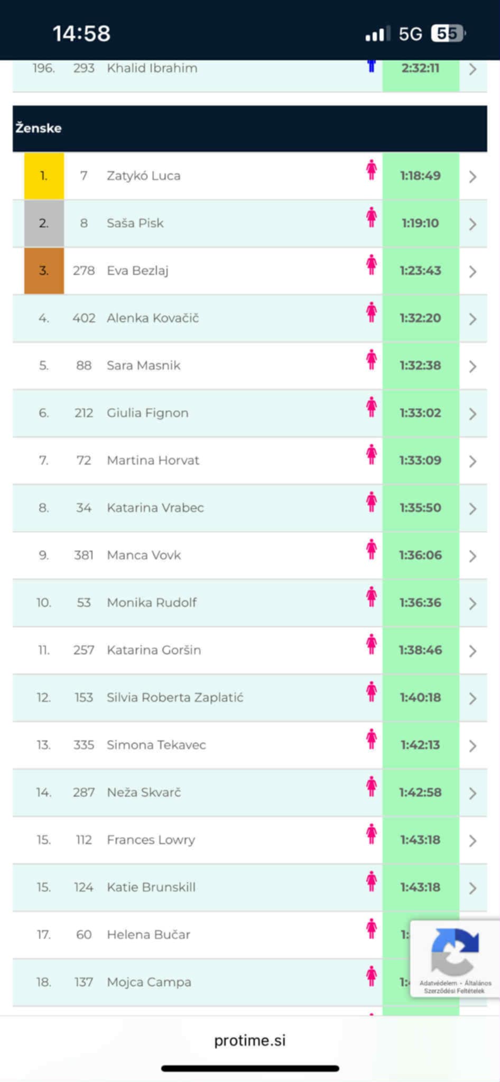Expand Alenka Kovačič result details chevron
This screenshot has height=1082, width=500.
tap(473, 319)
